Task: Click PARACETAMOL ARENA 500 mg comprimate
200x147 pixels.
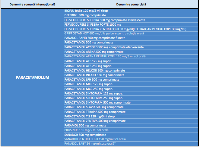Action: [x=131, y=52]
